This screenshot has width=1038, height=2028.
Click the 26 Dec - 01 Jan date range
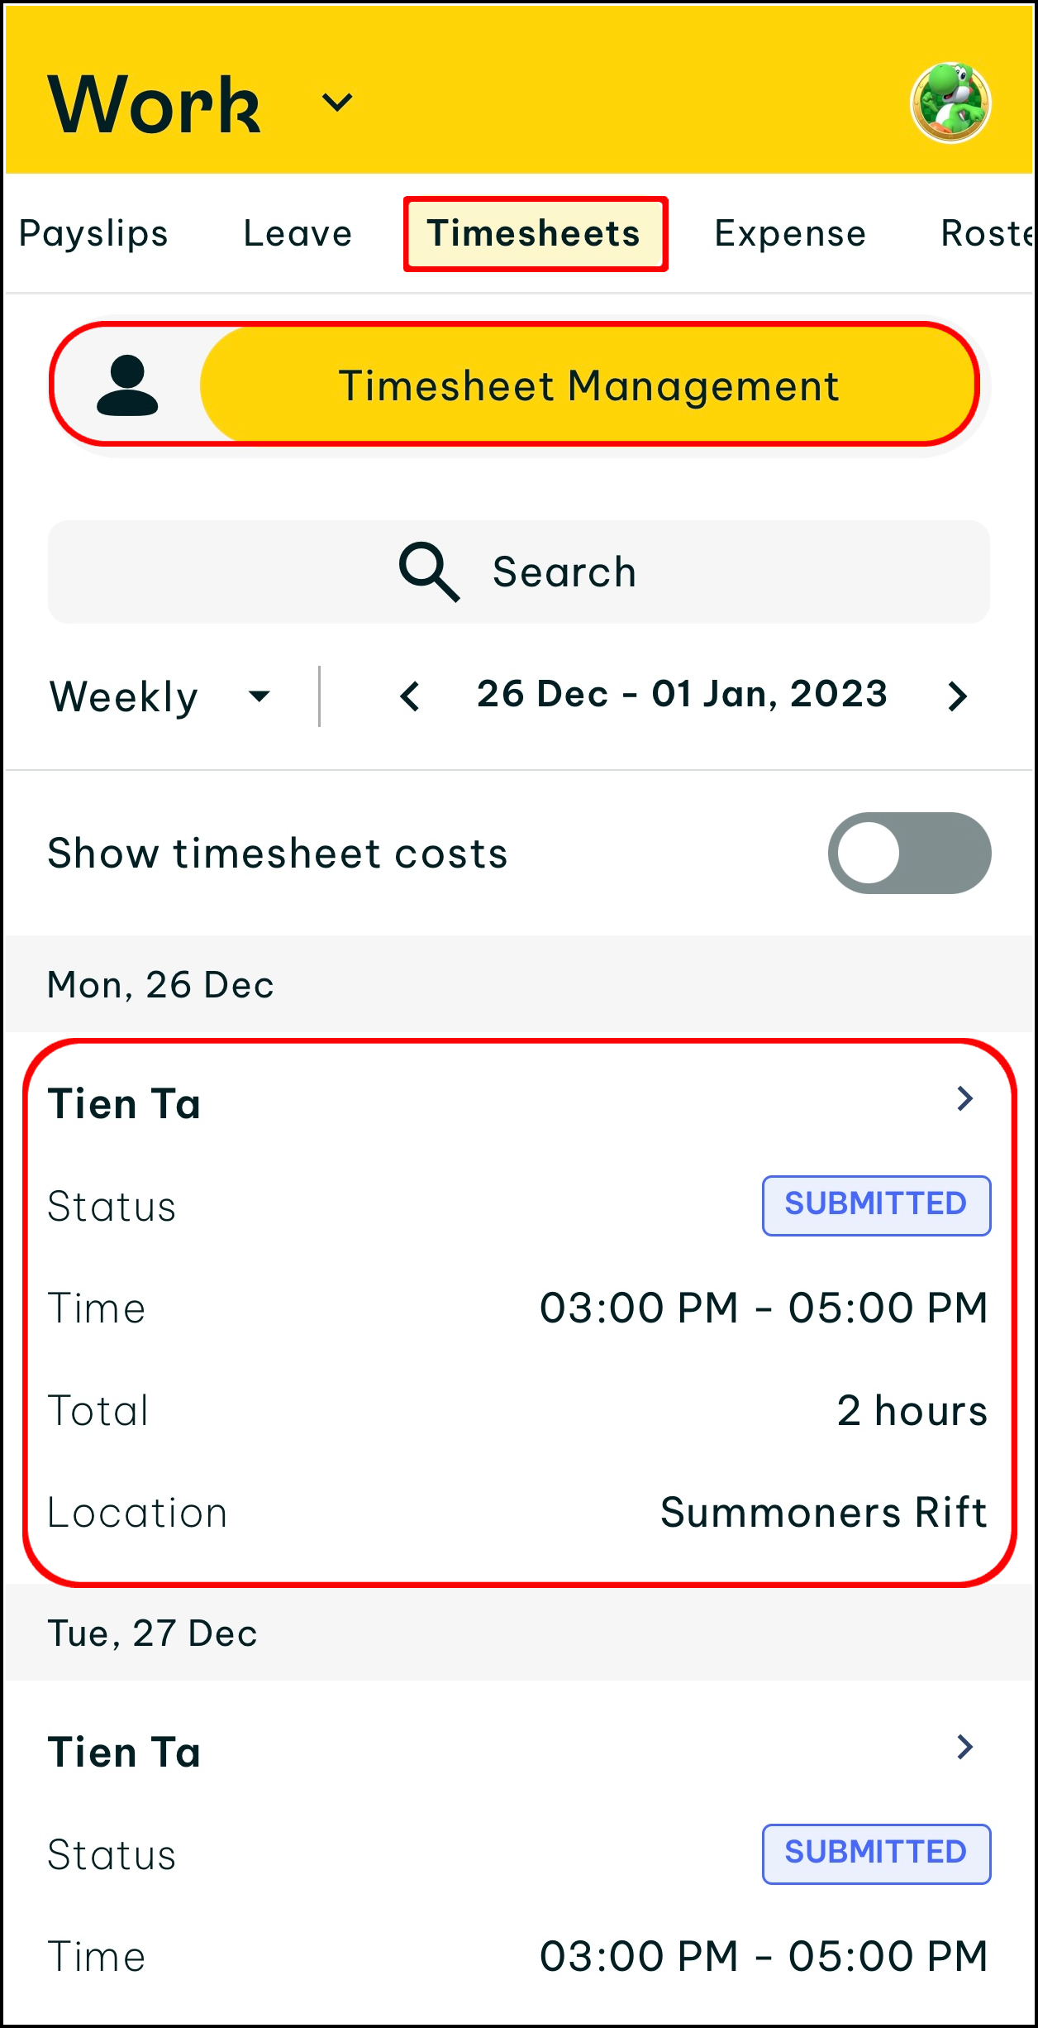point(682,695)
